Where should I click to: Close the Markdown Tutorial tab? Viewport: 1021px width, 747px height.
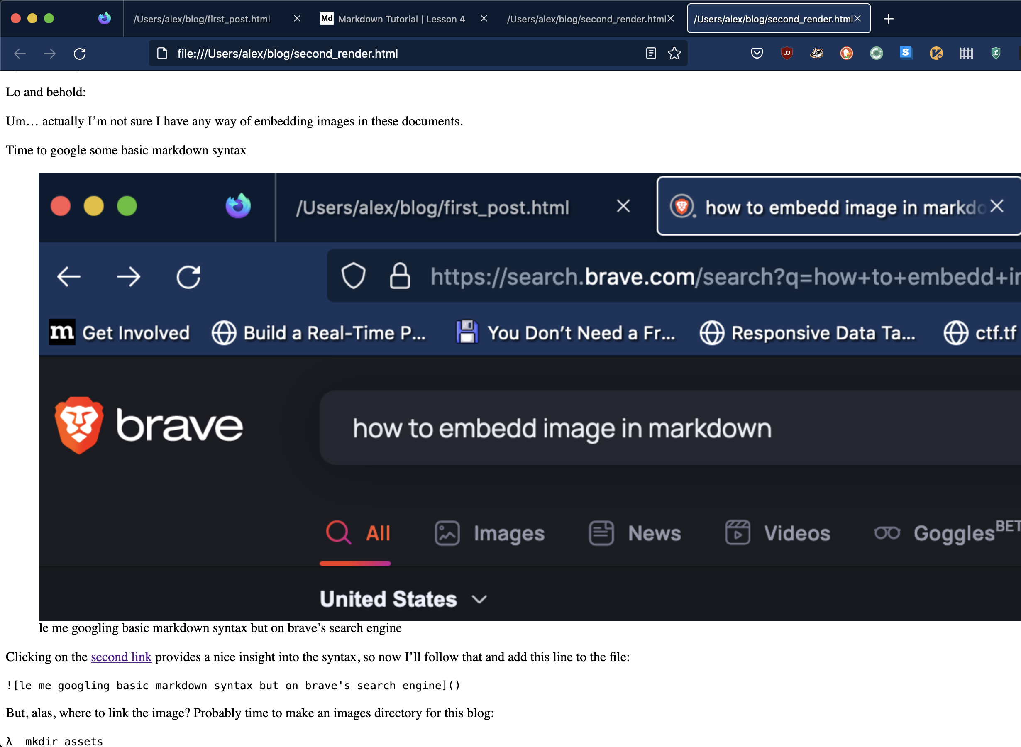[484, 19]
